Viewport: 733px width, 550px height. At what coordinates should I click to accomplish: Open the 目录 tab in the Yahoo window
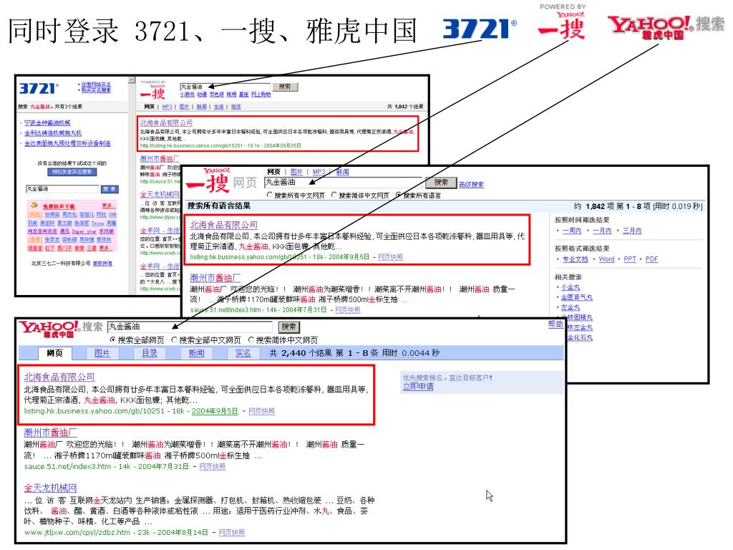tap(150, 353)
